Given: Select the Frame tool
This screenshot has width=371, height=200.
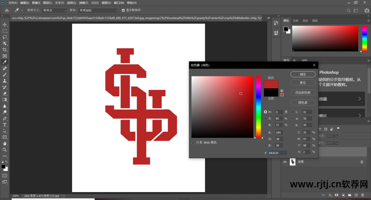Looking at the screenshot, I should [4, 56].
